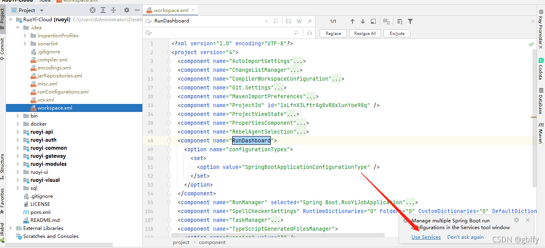Viewport: 545px width, 248px height.
Task: Click Collapse All icon in Project panel
Action: coord(113,10)
